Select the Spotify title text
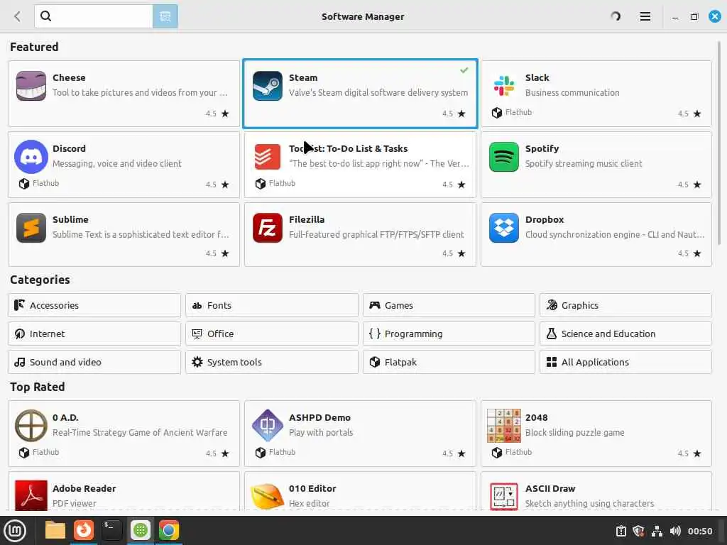Viewport: 727px width, 545px height. click(x=542, y=148)
